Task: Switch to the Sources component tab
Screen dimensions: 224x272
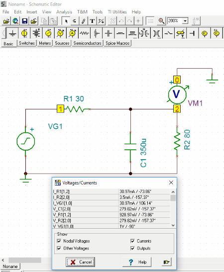Action: point(62,43)
